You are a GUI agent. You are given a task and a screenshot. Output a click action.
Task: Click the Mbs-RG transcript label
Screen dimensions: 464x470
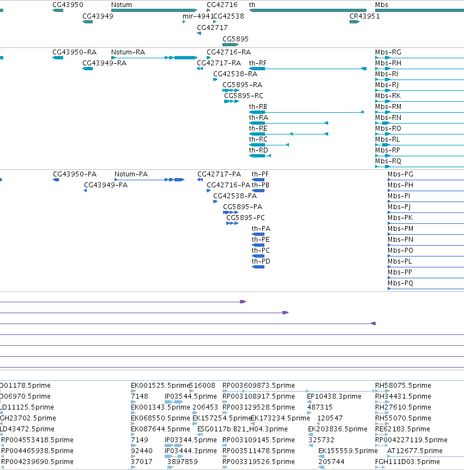tap(388, 52)
